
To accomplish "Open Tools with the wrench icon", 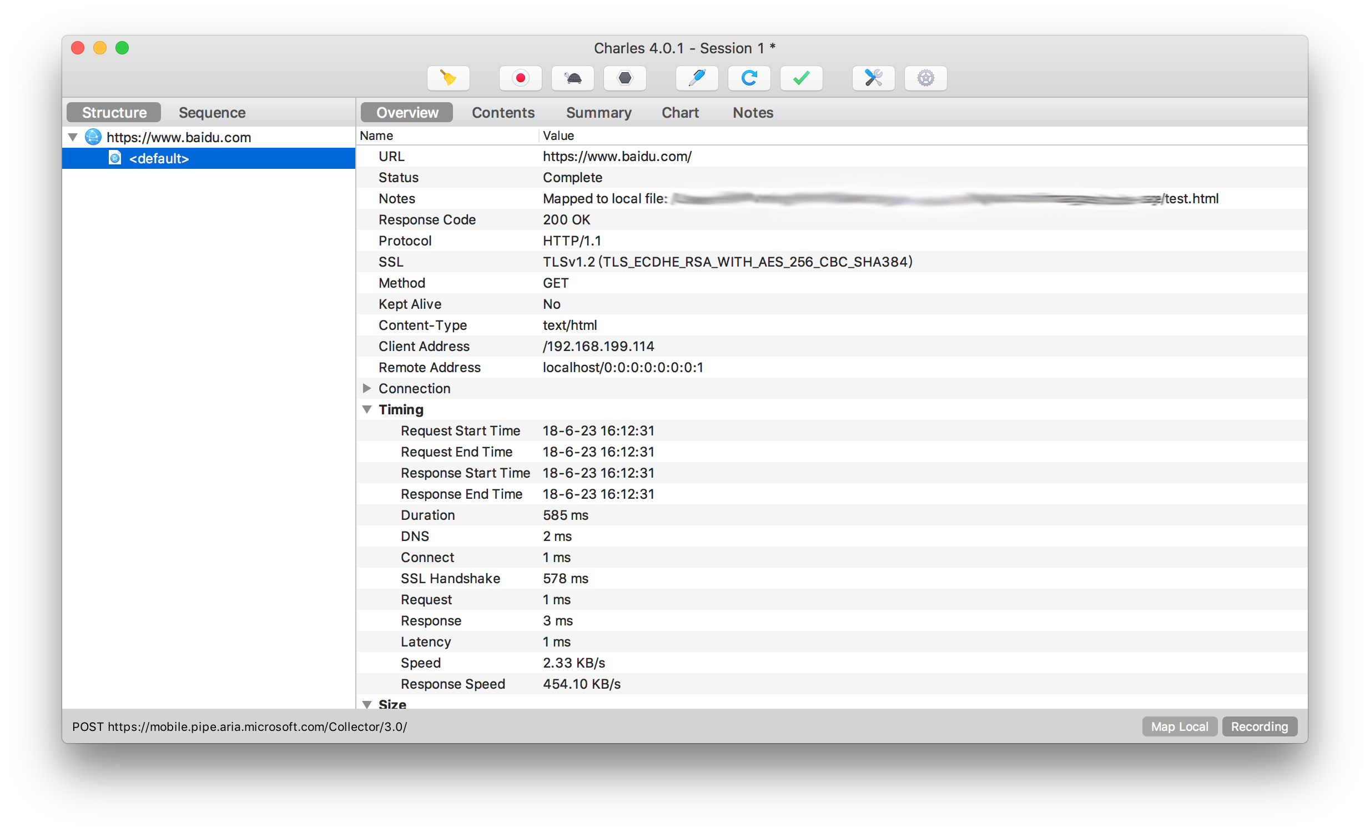I will click(x=874, y=78).
